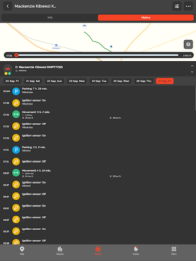Viewport: 196px width, 261px height.
Task: Select the 22 Sep. Sun date
Action: point(54,81)
